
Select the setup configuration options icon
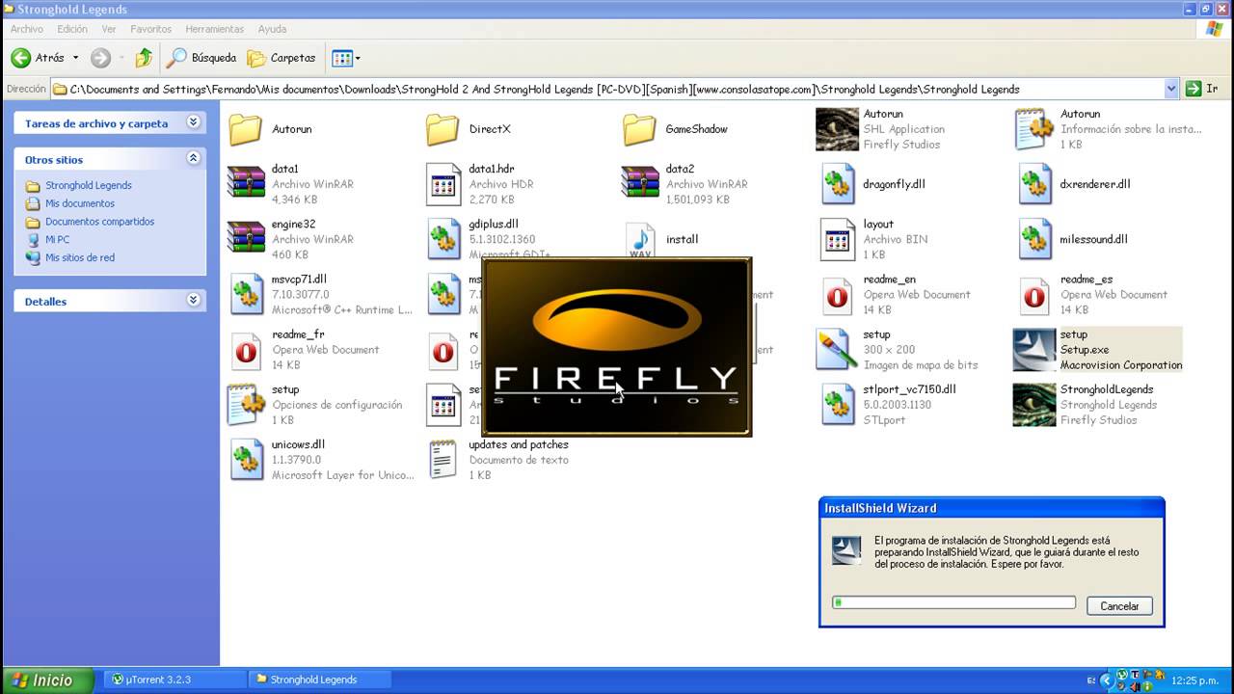click(246, 405)
